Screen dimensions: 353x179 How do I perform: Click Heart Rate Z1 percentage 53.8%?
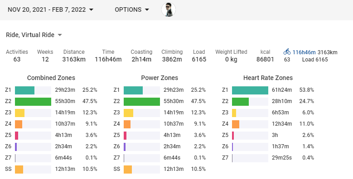pos(307,90)
